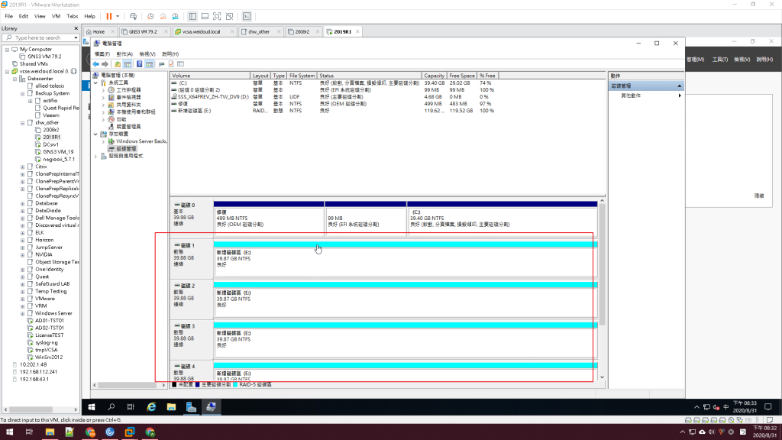This screenshot has height=440, width=782.
Task: Toggle show/hide action pane icon
Action: tap(150, 64)
